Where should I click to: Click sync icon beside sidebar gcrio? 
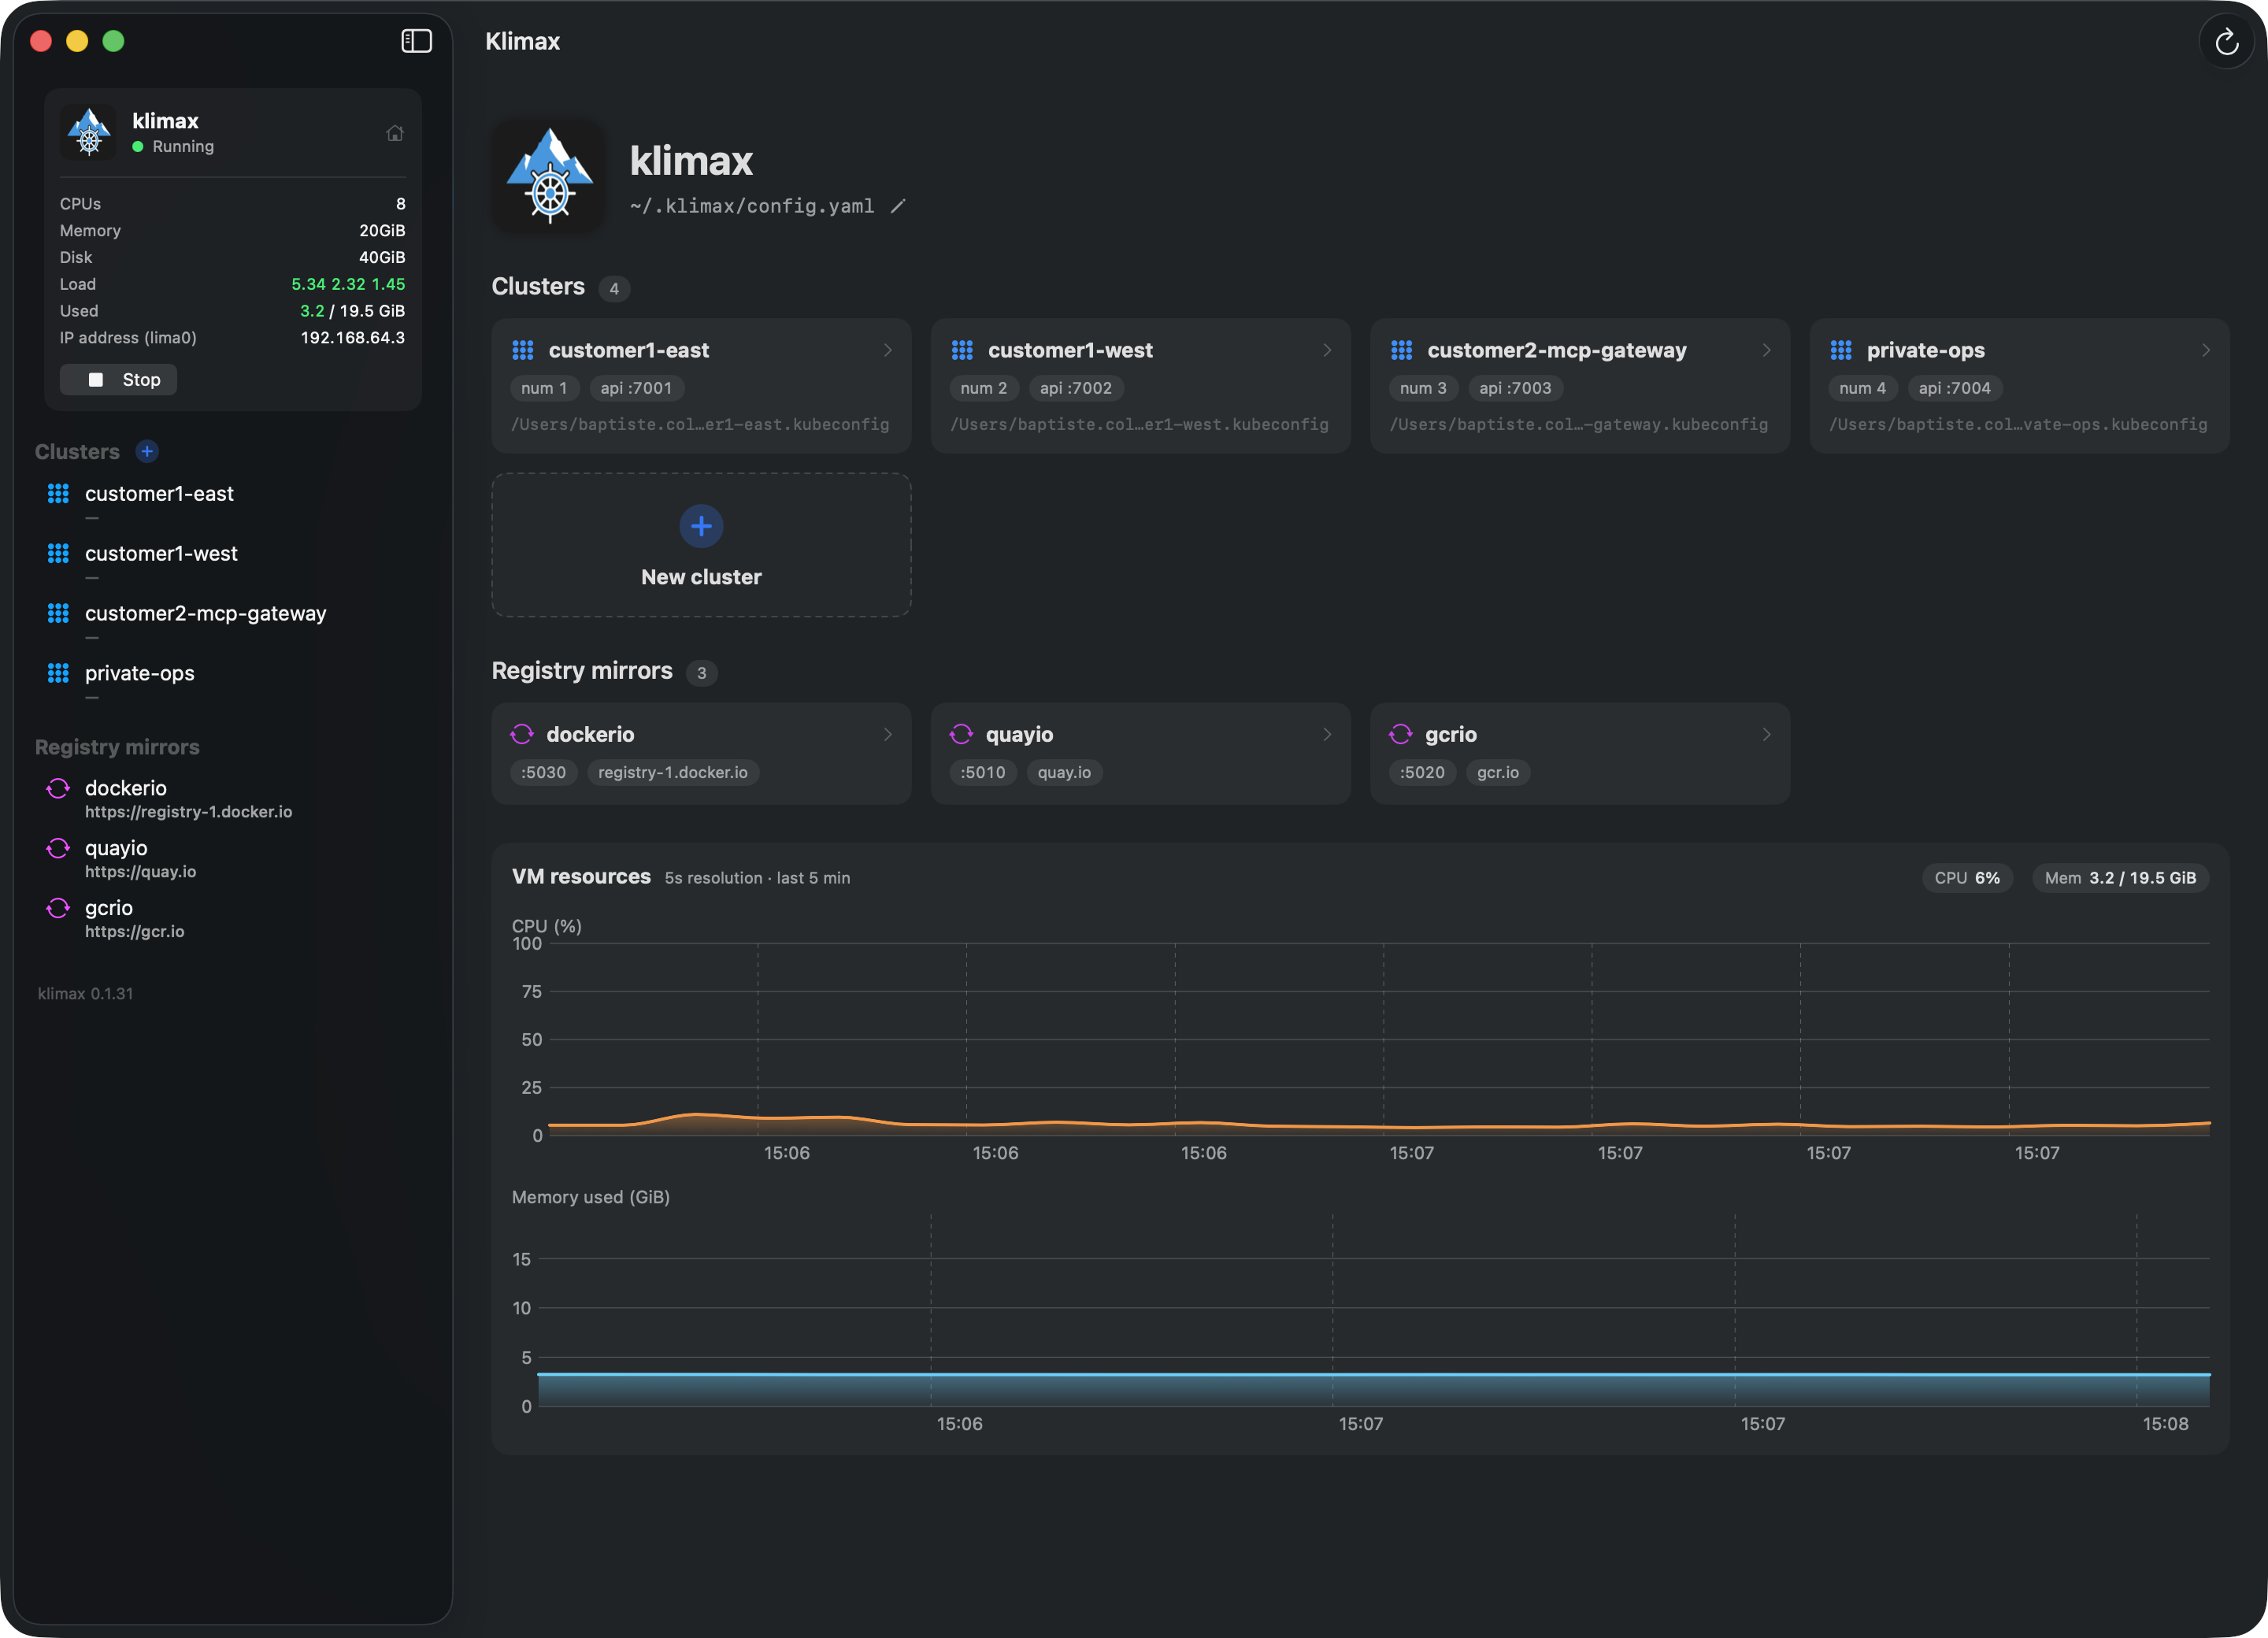[58, 909]
